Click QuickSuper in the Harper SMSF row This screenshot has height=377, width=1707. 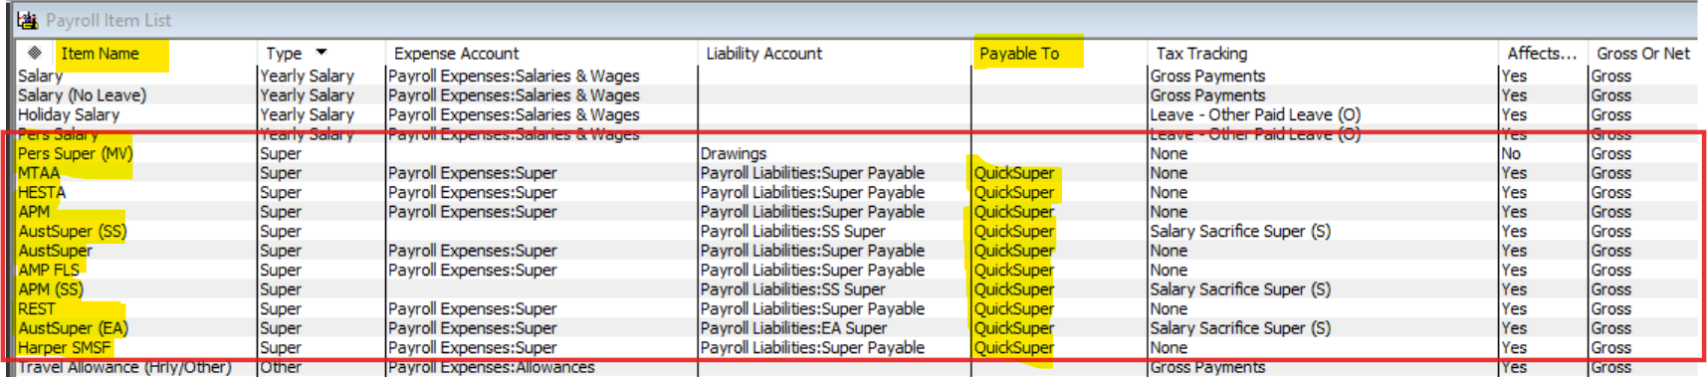(1014, 347)
